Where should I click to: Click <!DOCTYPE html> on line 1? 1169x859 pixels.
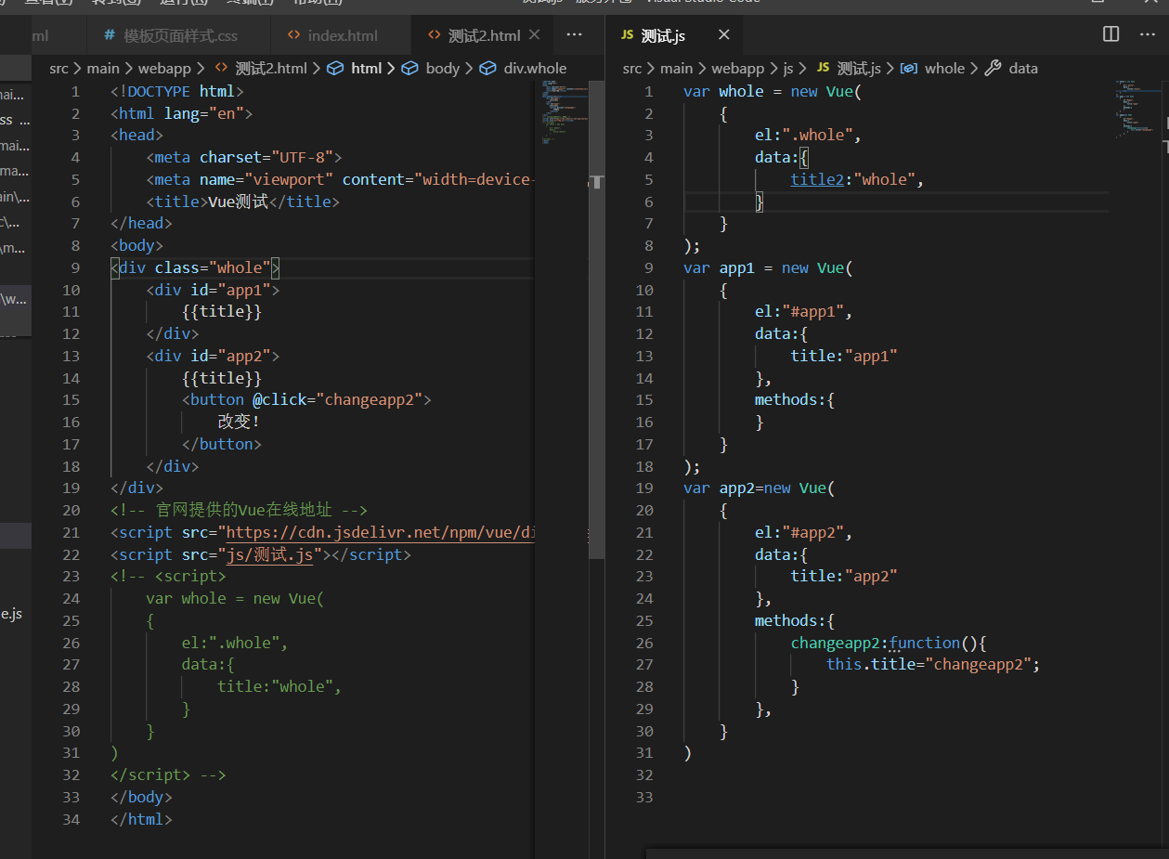[x=177, y=91]
